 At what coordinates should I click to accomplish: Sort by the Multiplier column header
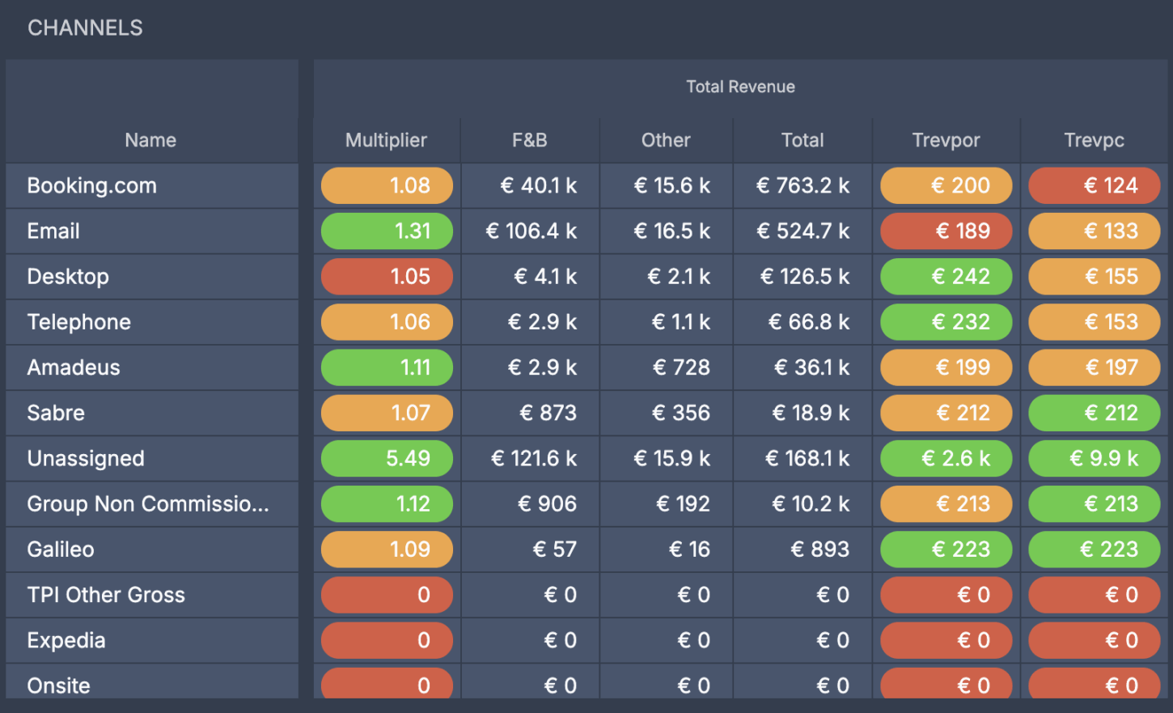[x=386, y=140]
